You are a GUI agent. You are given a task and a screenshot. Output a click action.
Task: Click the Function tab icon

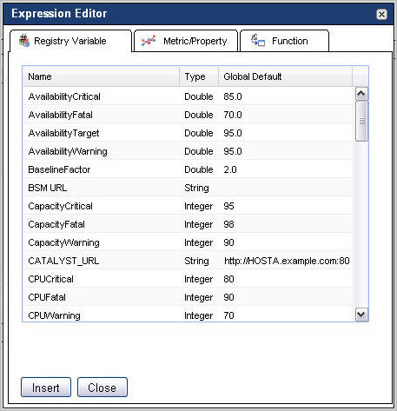tap(258, 41)
